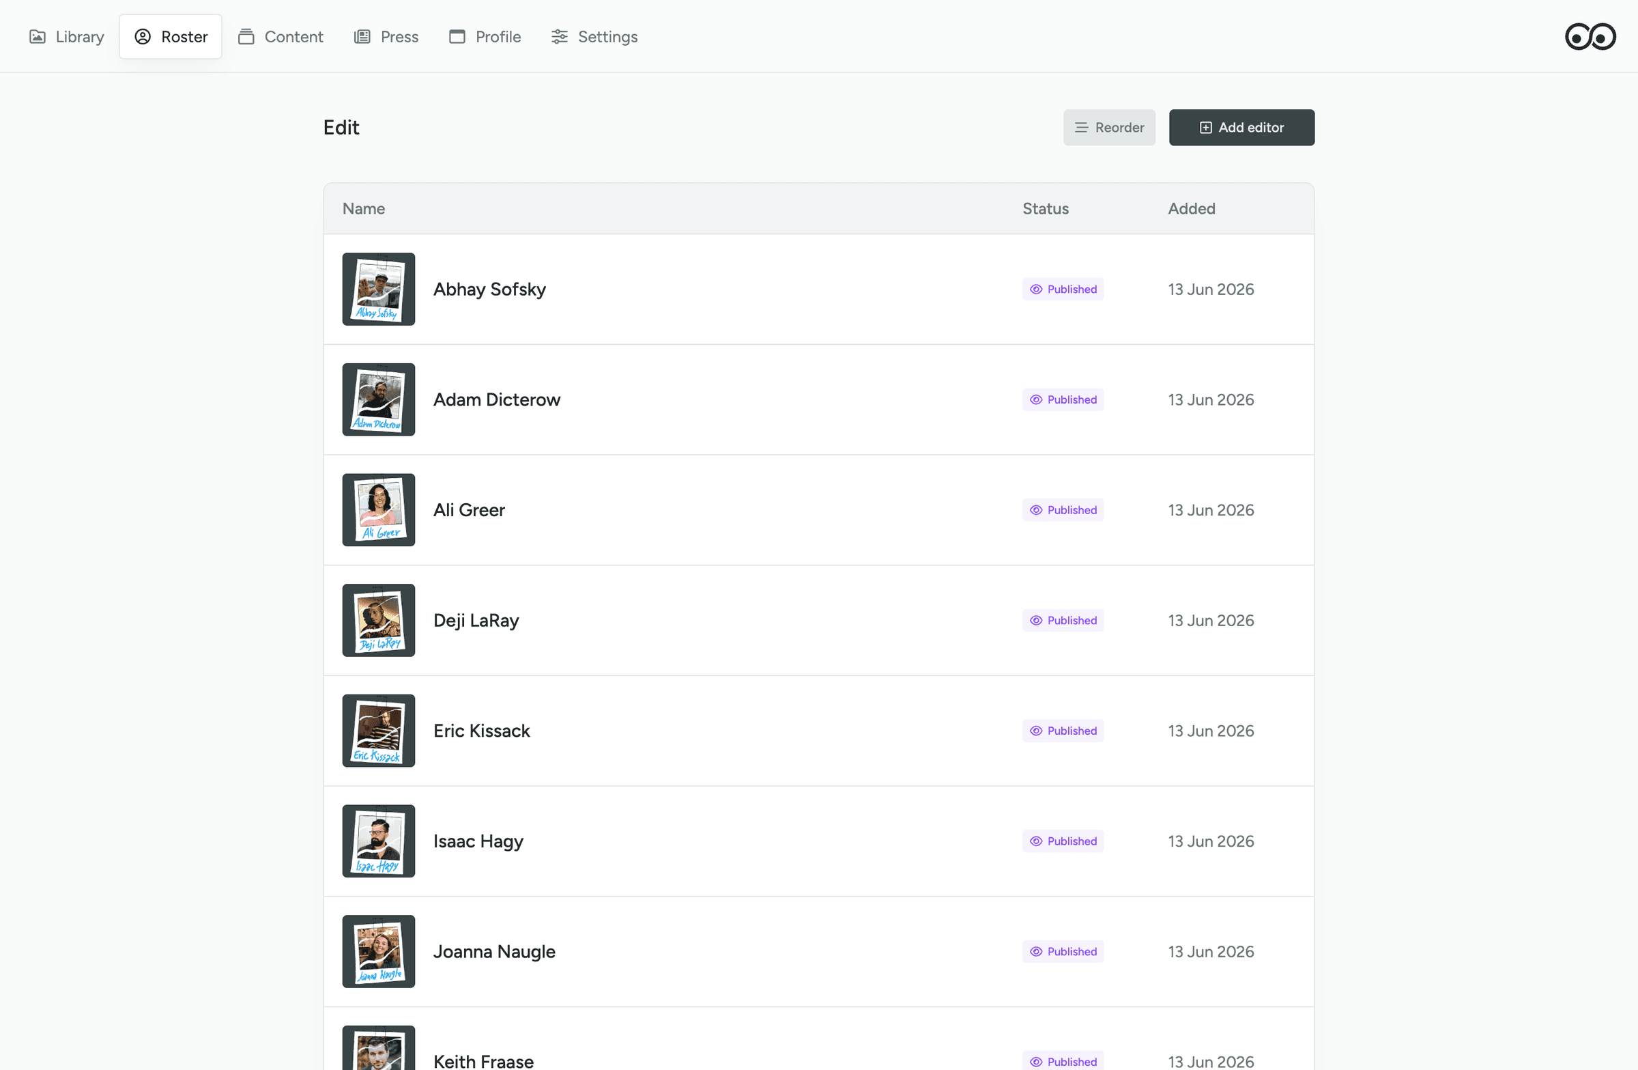The width and height of the screenshot is (1638, 1070).
Task: Select the Deji LaRay name
Action: (x=476, y=621)
